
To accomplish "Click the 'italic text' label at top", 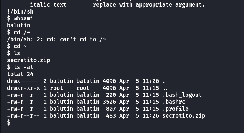I will click(x=48, y=5).
